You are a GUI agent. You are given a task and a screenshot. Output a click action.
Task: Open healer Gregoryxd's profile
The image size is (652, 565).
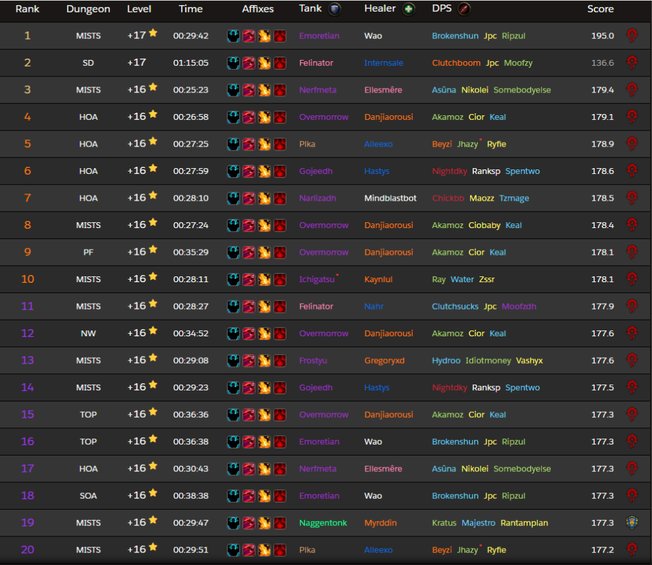click(x=384, y=360)
